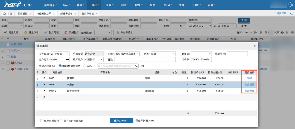
Task: Select the 编码(精确到规格) radio option
Action: (x=60, y=66)
